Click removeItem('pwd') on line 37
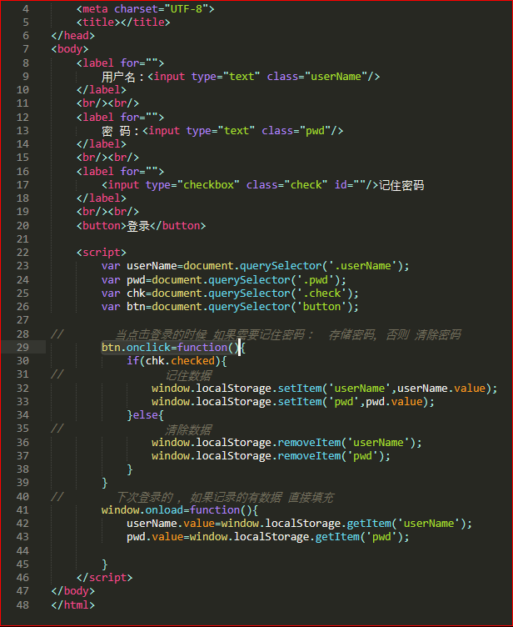 [x=331, y=456]
